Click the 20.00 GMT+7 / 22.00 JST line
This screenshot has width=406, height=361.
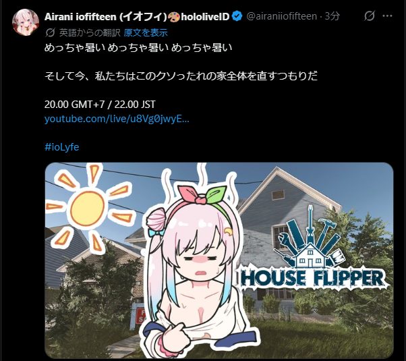coord(100,105)
